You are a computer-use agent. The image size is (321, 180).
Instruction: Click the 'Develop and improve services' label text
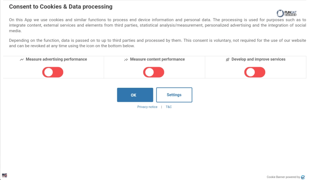(x=258, y=59)
